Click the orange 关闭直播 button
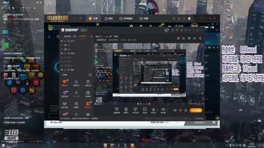The image size is (264, 148). pyautogui.click(x=196, y=110)
